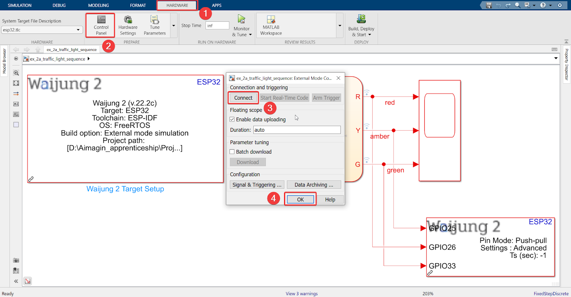The height and width of the screenshot is (297, 571).
Task: Switch to the DEBUG tab
Action: click(x=59, y=5)
